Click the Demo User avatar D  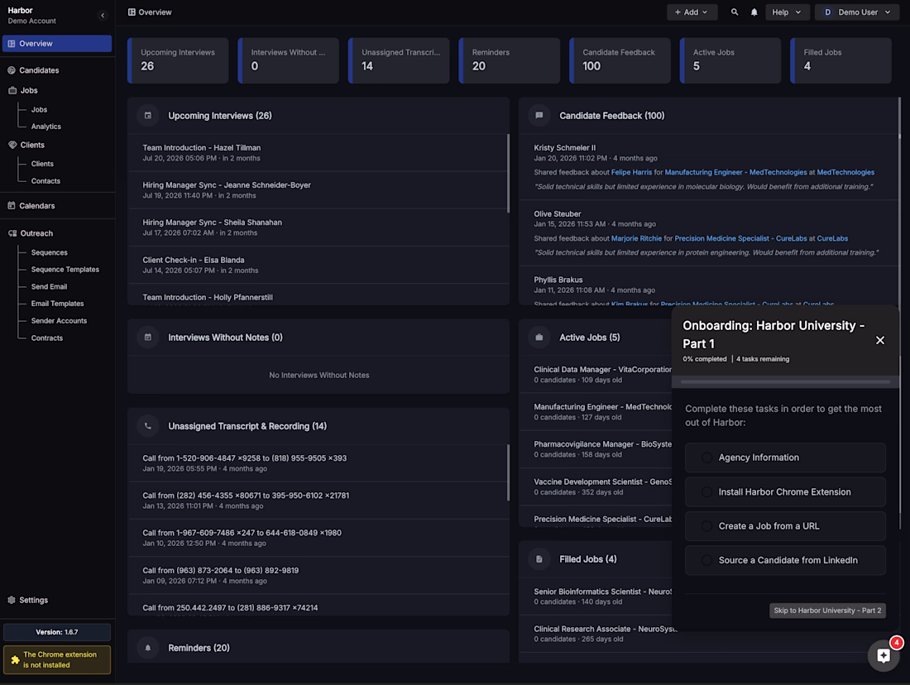pos(827,12)
